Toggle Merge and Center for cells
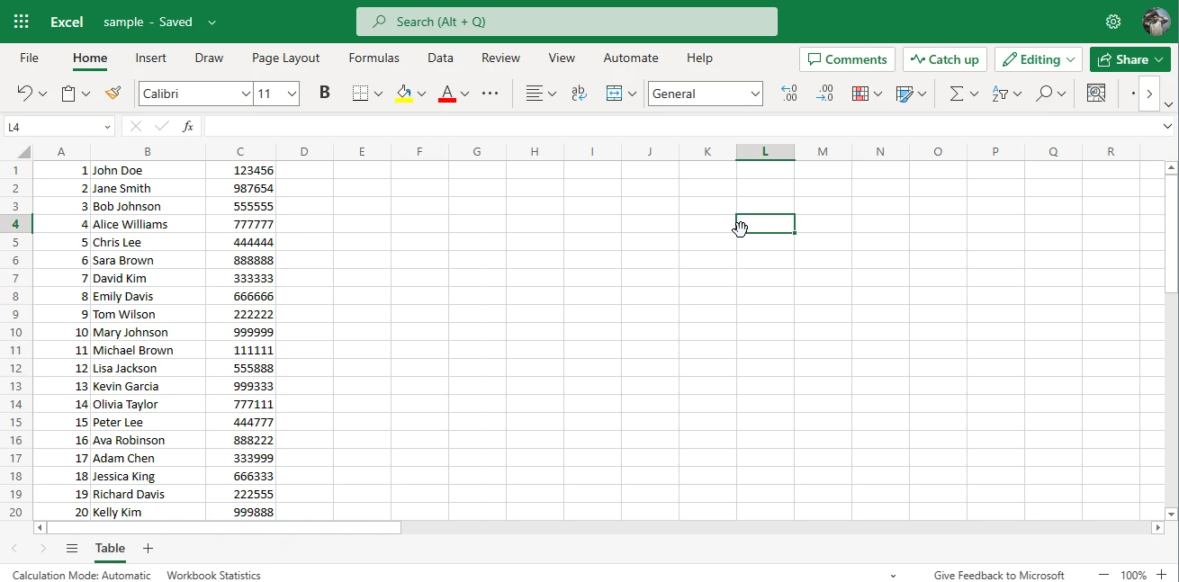The height and width of the screenshot is (582, 1179). click(615, 94)
